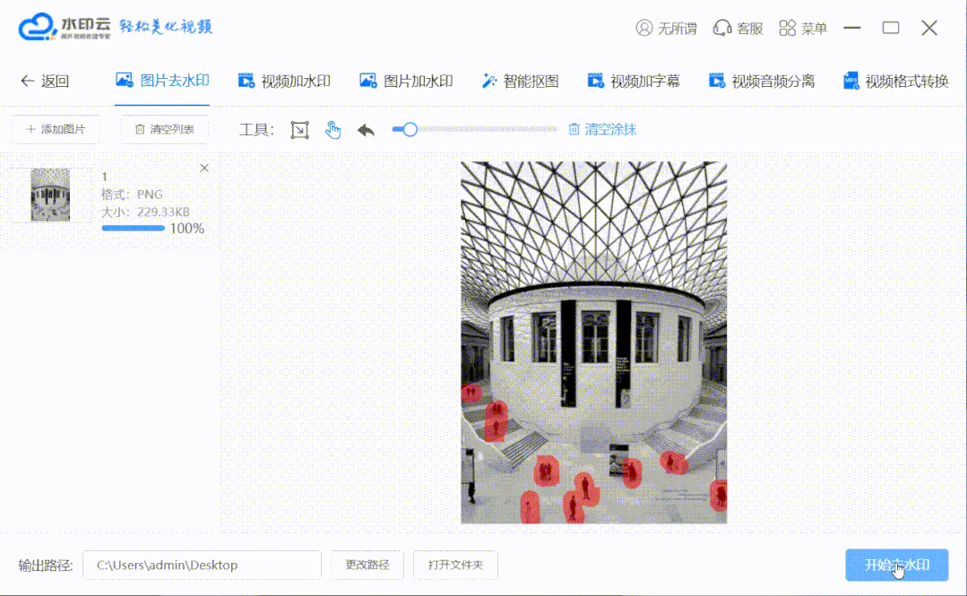Open the 无所谓 user account

[x=666, y=29]
